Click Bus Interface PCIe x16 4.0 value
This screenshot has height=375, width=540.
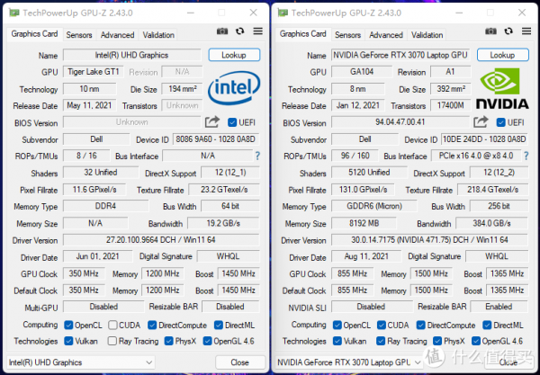476,156
